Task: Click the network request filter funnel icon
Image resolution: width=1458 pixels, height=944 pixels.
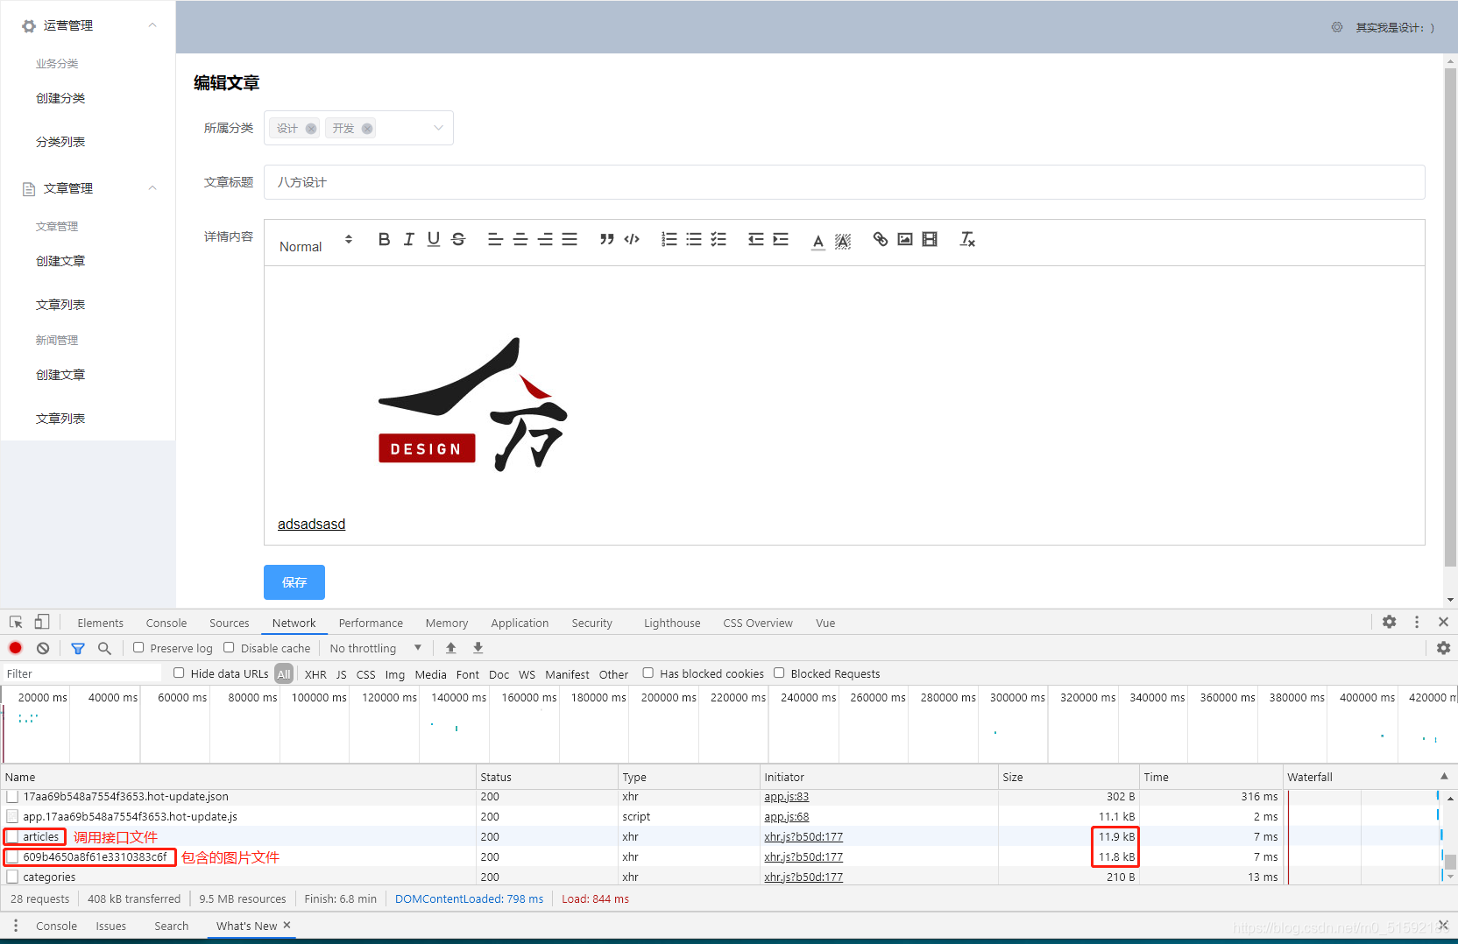Action: pos(78,648)
